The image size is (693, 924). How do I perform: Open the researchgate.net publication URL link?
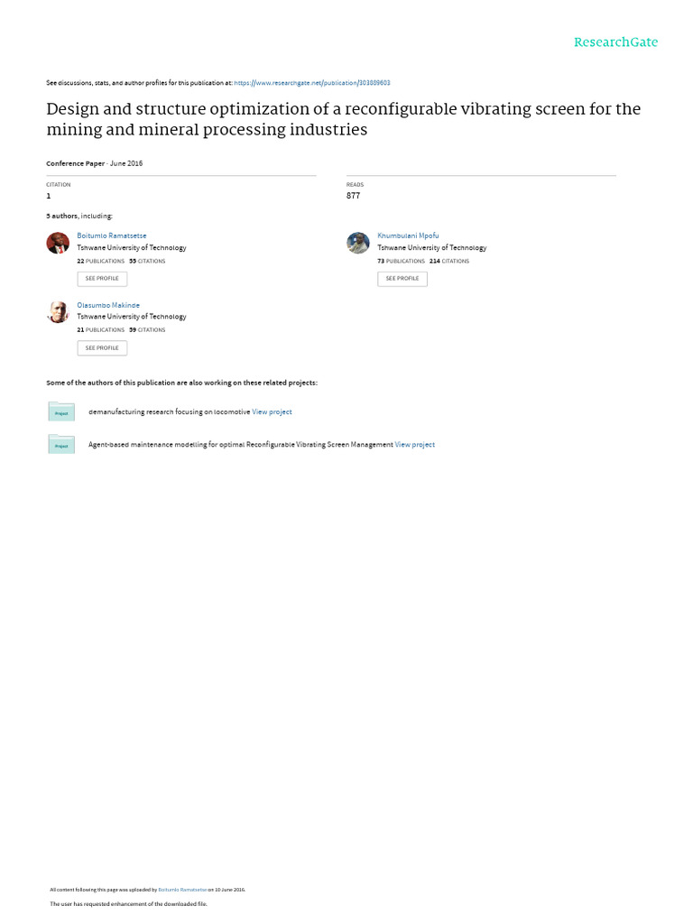pos(311,82)
